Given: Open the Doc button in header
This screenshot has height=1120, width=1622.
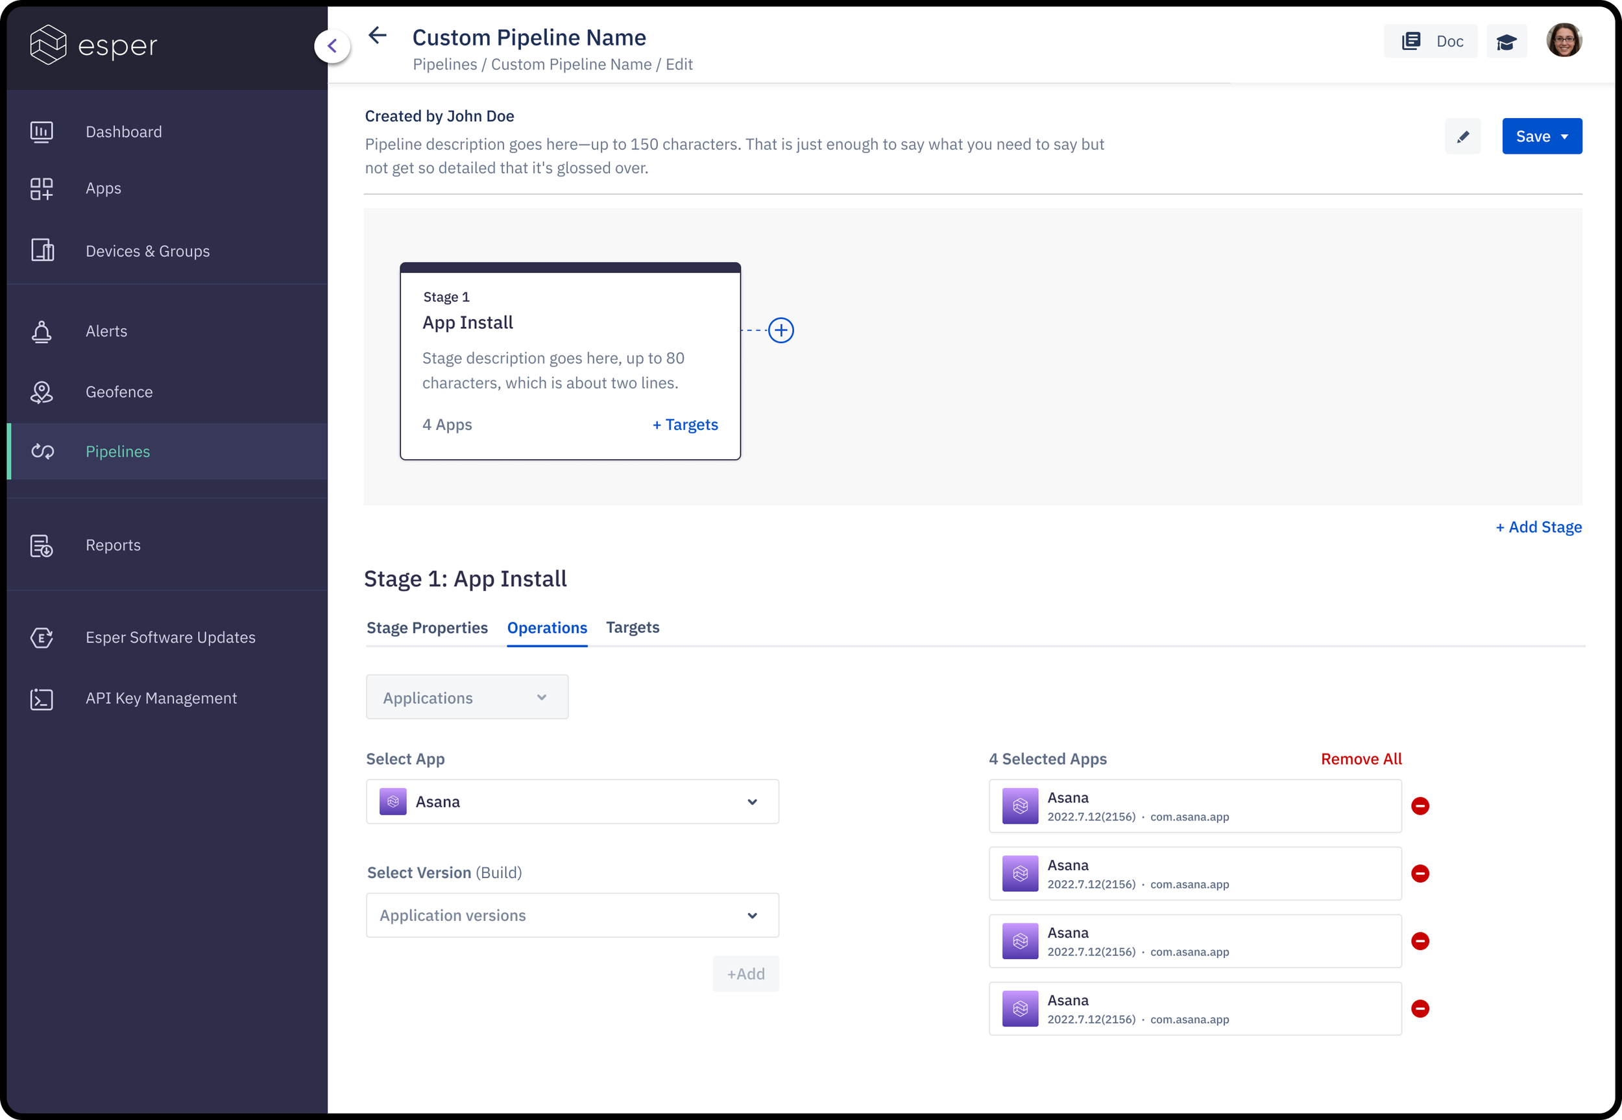Looking at the screenshot, I should coord(1431,42).
